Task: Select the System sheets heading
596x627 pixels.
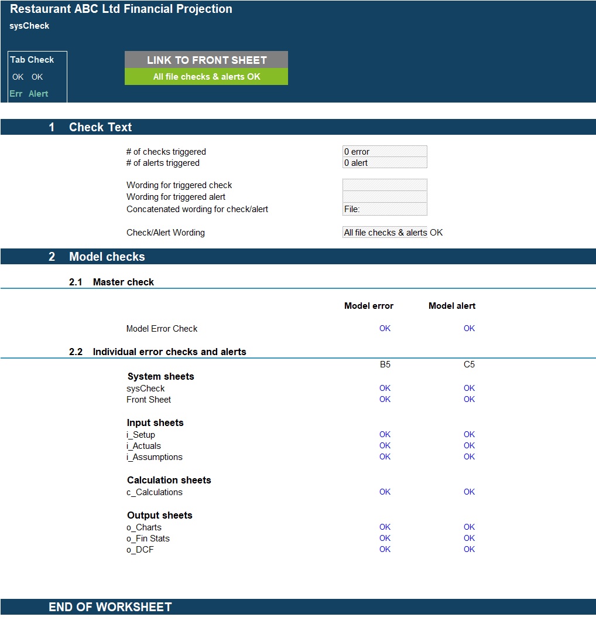Action: point(160,376)
